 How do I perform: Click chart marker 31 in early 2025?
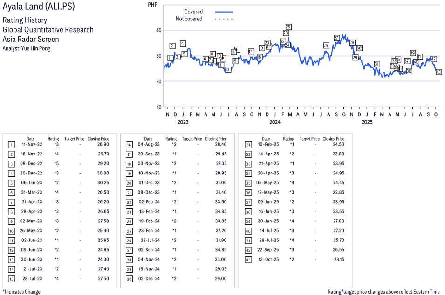click(377, 64)
